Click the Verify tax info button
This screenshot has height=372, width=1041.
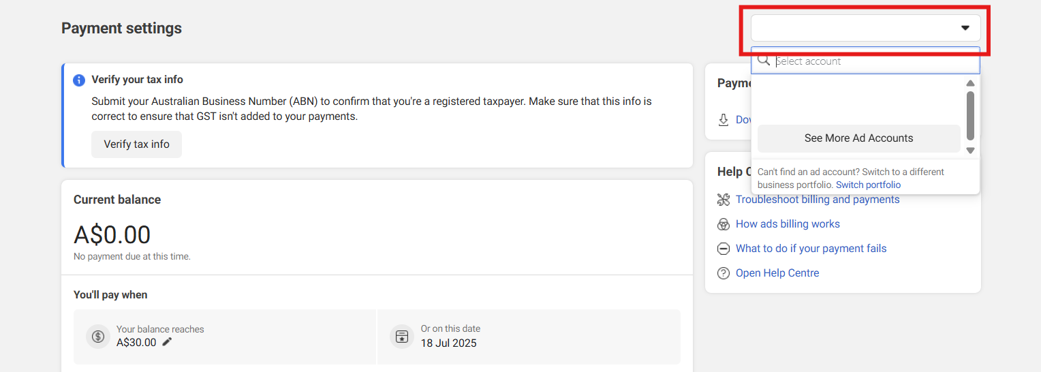[136, 144]
